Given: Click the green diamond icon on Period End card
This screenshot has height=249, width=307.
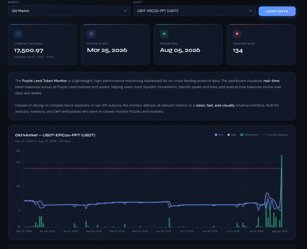Looking at the screenshot, I should [x=164, y=34].
